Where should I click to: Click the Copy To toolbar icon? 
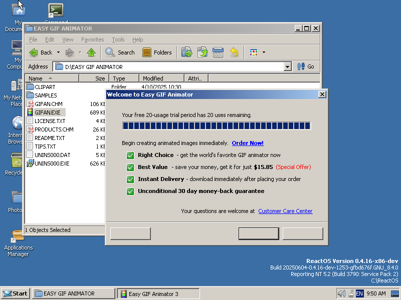coord(203,52)
